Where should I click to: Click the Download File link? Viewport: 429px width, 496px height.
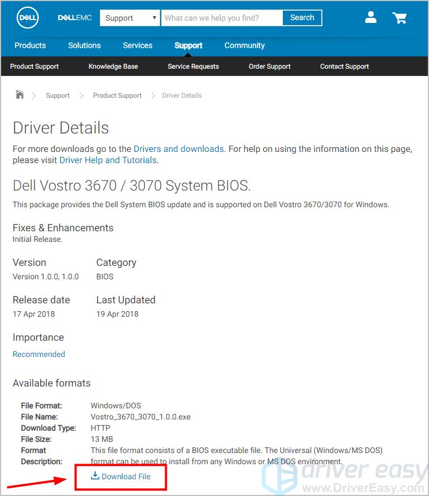[126, 476]
